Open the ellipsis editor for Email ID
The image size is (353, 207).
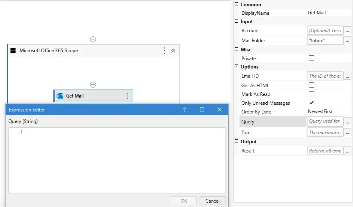point(347,76)
